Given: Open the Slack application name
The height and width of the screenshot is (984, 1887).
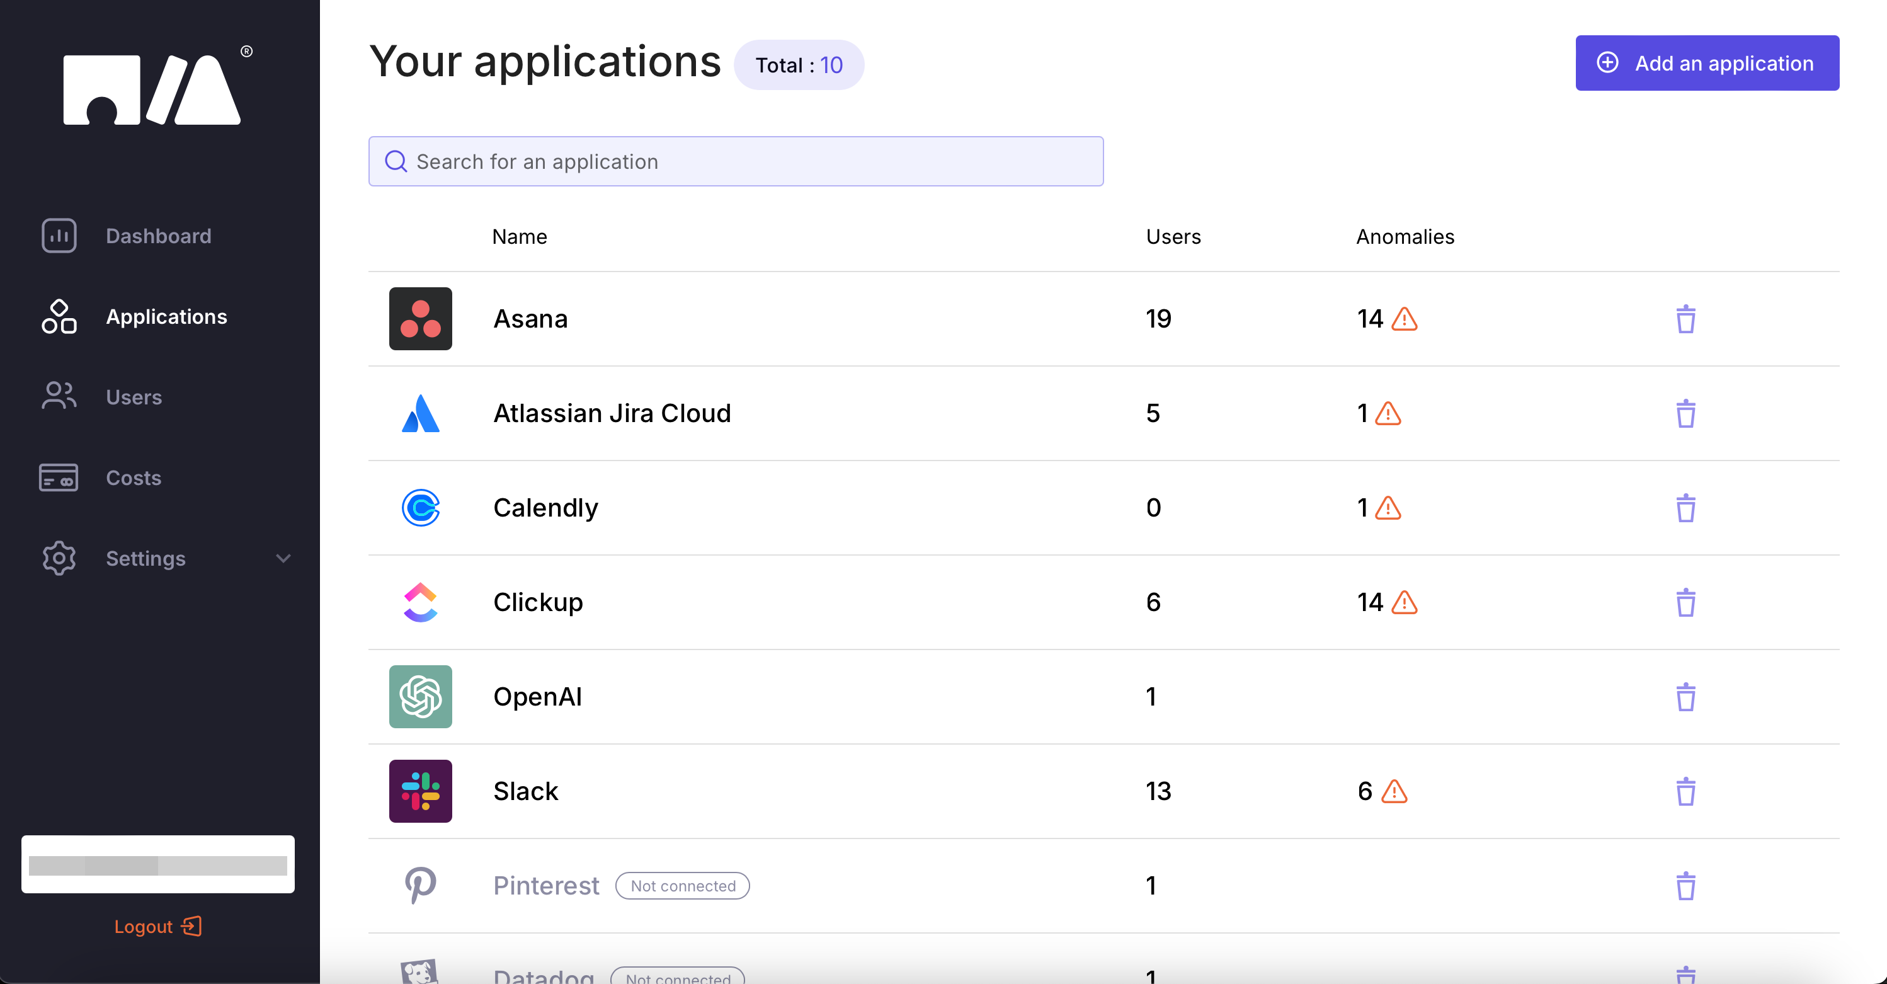Looking at the screenshot, I should click(x=525, y=791).
